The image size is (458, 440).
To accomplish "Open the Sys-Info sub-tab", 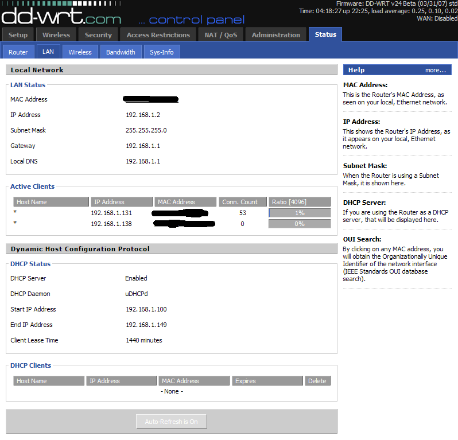I will (161, 52).
